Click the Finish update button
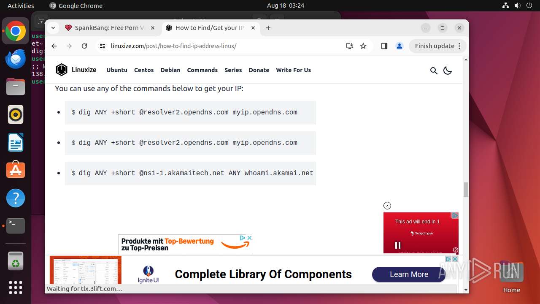Screen dimensions: 540x304 click(x=437, y=46)
